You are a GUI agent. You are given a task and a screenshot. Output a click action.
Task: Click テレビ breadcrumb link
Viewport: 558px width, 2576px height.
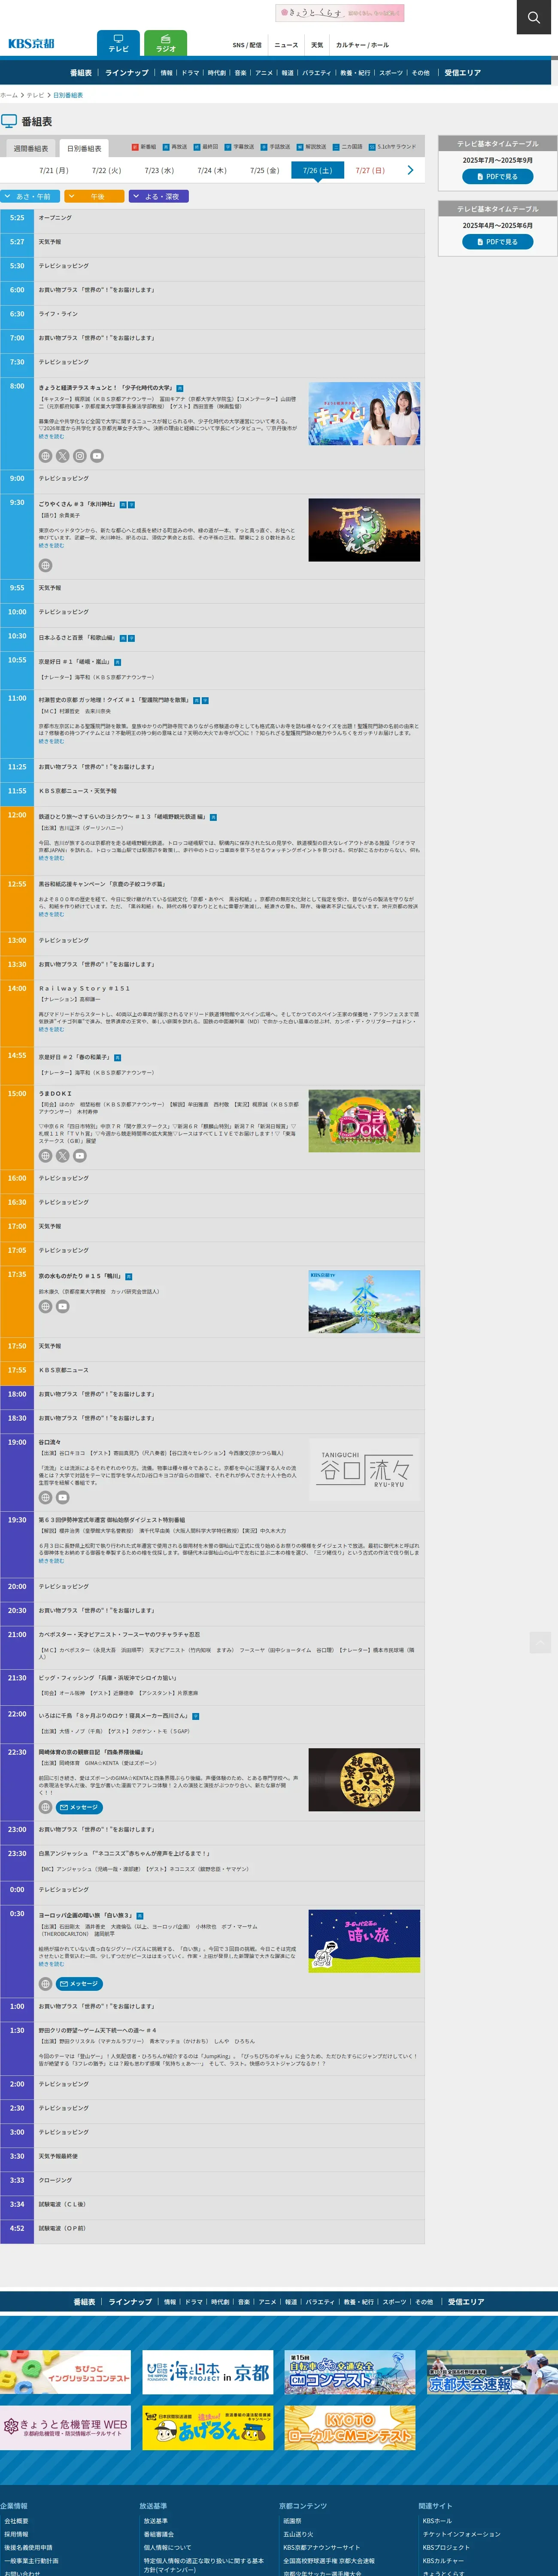tap(35, 95)
